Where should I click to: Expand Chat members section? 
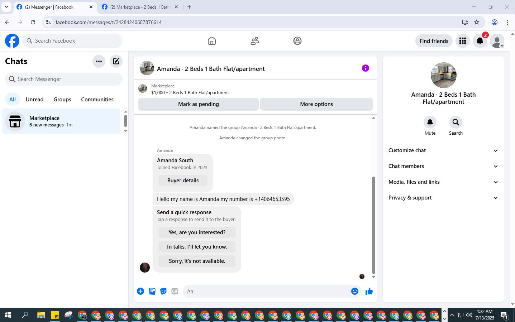coord(443,166)
